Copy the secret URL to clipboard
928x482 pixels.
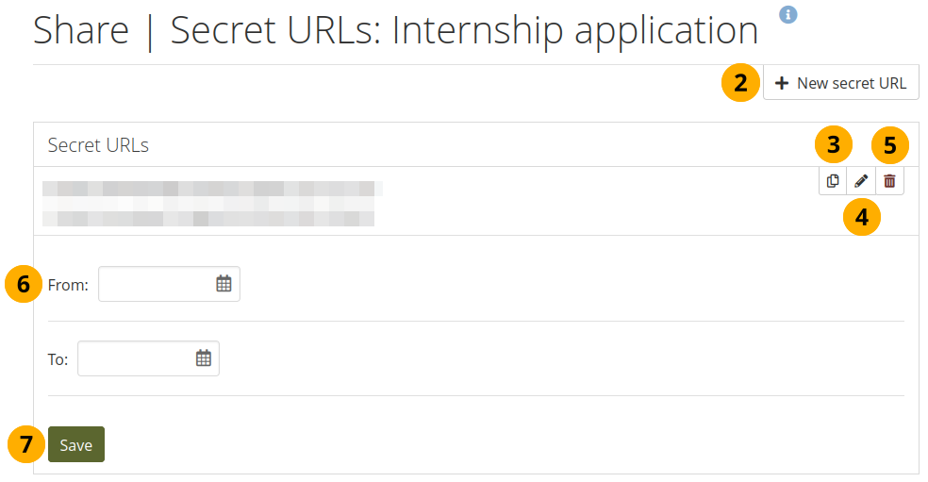(x=832, y=181)
